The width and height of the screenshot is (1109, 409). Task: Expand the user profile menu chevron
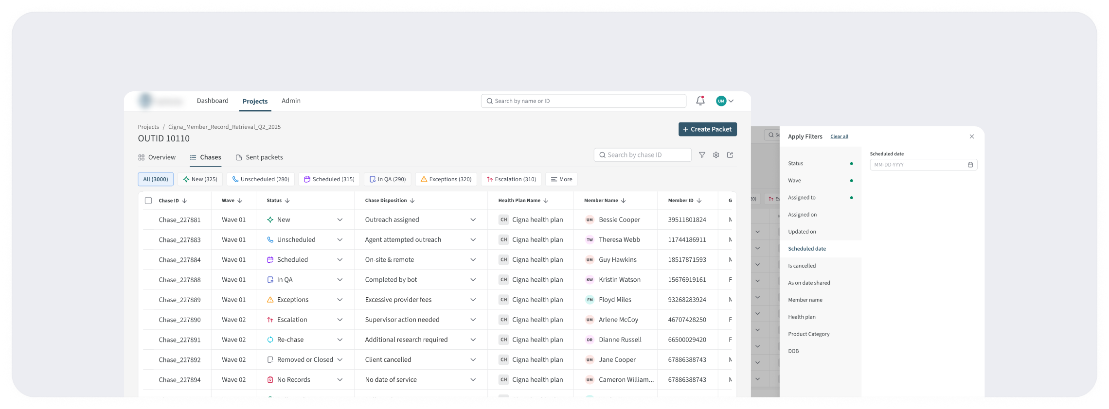coord(731,101)
